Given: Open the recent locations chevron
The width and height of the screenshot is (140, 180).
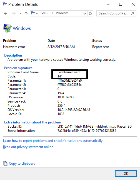Looking at the screenshot, I should tap(20, 13).
